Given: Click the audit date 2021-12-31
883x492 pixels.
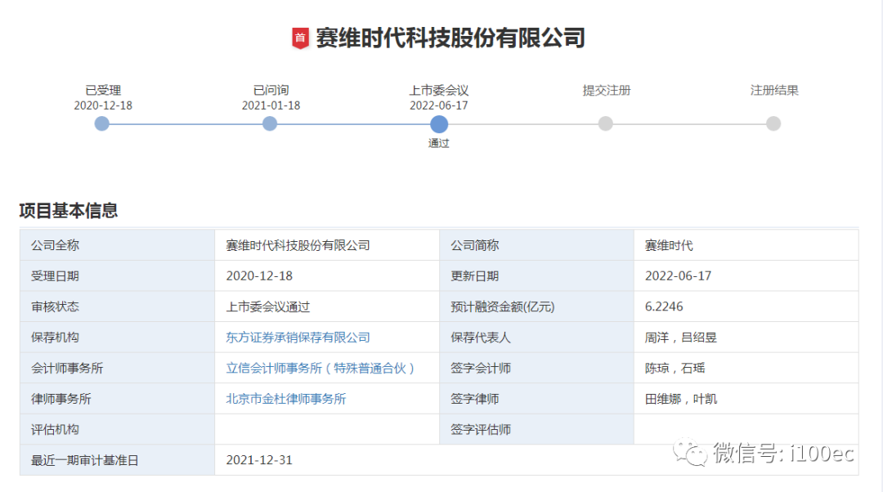Looking at the screenshot, I should click(259, 460).
